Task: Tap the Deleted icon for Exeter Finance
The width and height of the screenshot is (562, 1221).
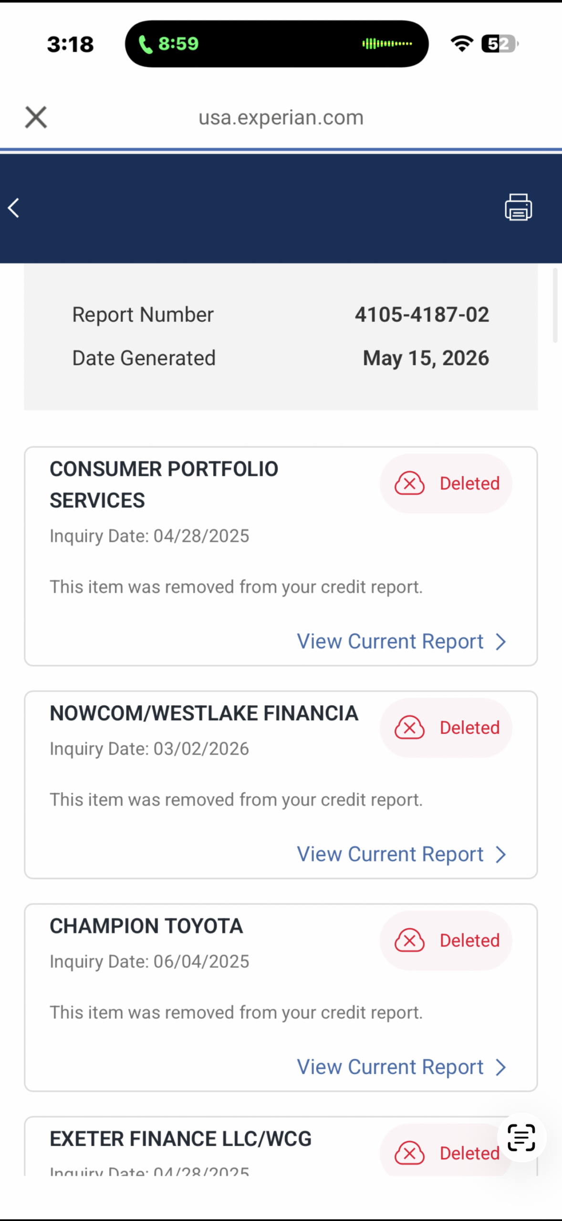Action: click(409, 1153)
